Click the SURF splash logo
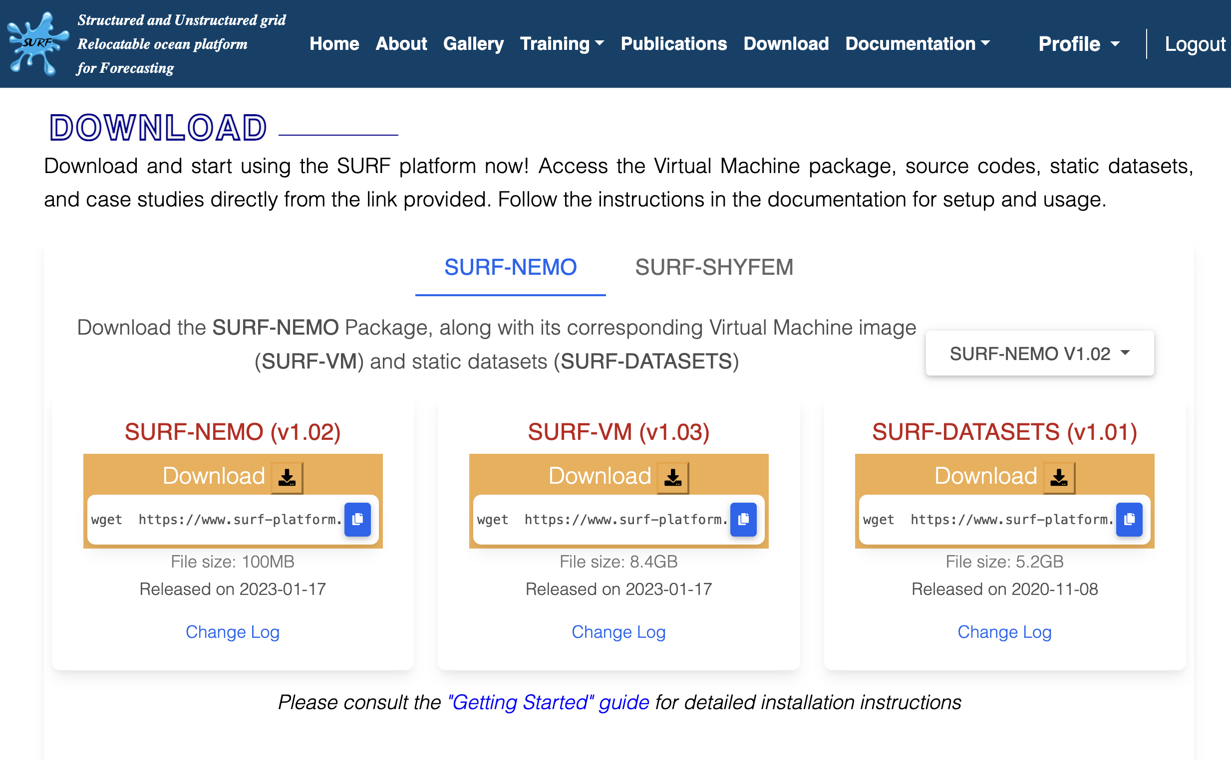The height and width of the screenshot is (760, 1231). [38, 44]
